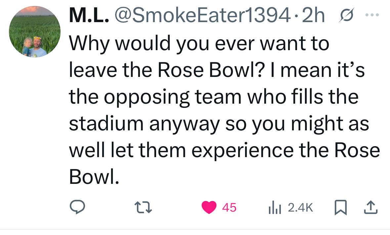Open M.L.'s profile picture
Viewport: 390px width, 235px height.
point(35,32)
